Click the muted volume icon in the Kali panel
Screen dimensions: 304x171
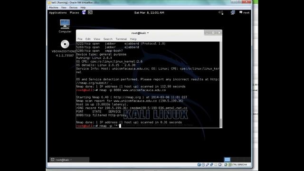coord(221,13)
